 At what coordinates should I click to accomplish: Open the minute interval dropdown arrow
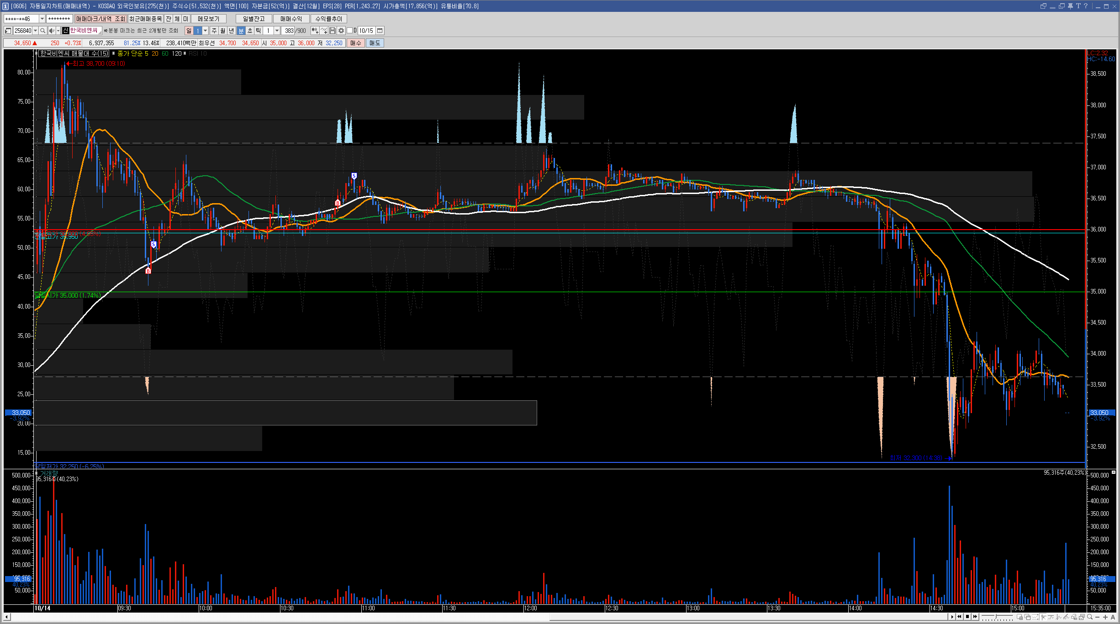coord(277,31)
